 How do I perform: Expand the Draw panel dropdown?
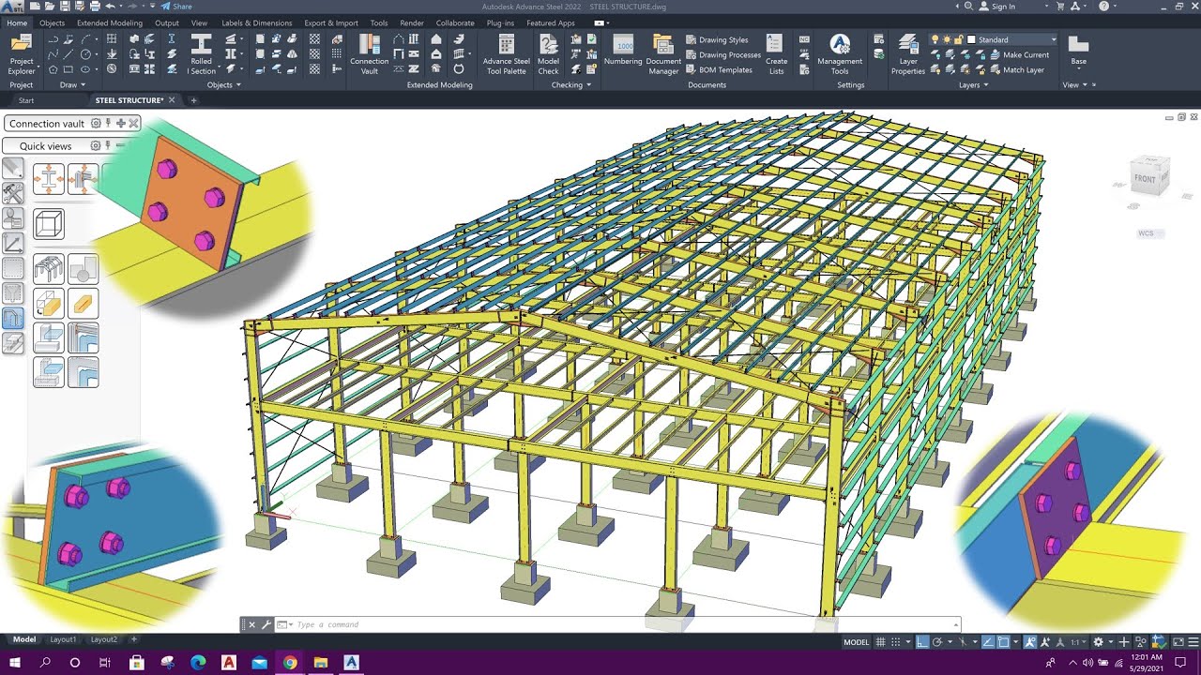click(83, 83)
